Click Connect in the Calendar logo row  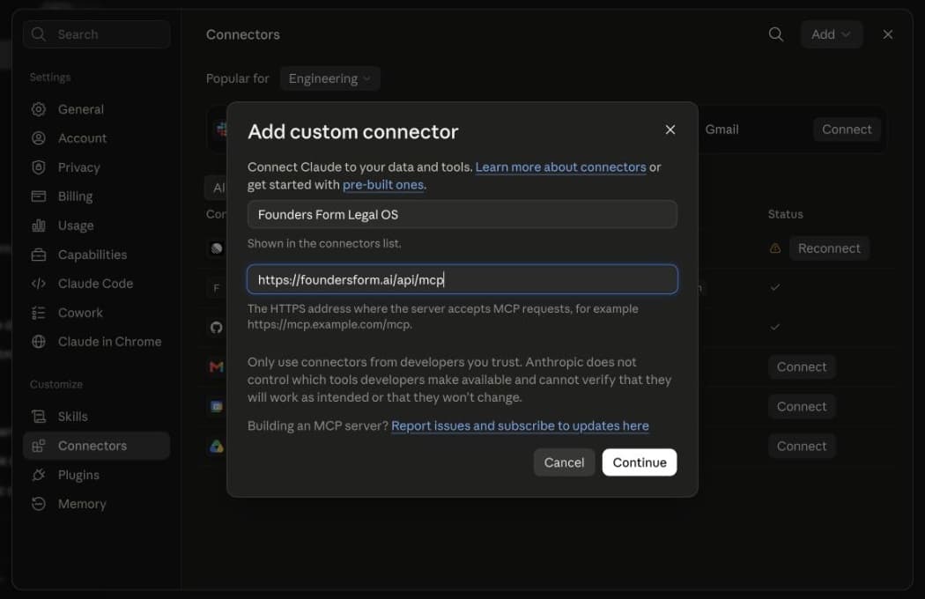coord(801,407)
